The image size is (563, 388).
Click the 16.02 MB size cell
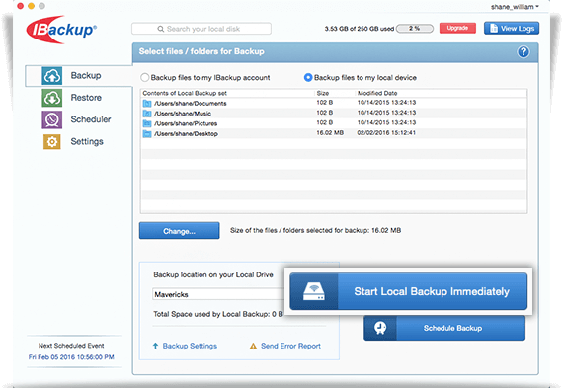coord(330,133)
